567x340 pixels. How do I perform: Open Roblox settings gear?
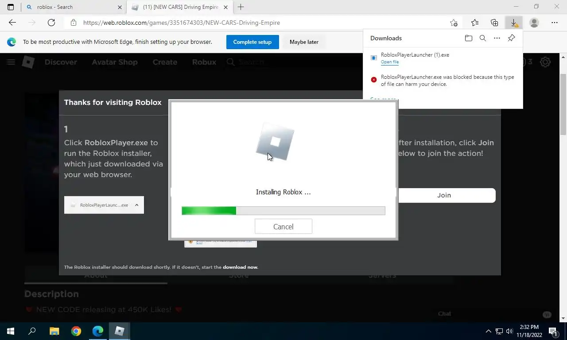pos(545,62)
